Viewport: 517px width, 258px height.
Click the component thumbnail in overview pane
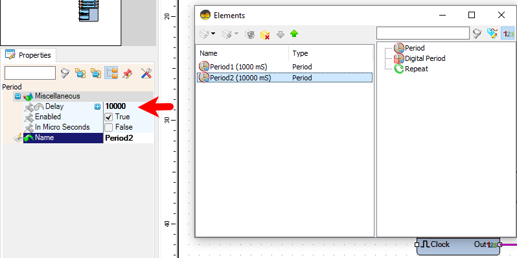[x=88, y=11]
